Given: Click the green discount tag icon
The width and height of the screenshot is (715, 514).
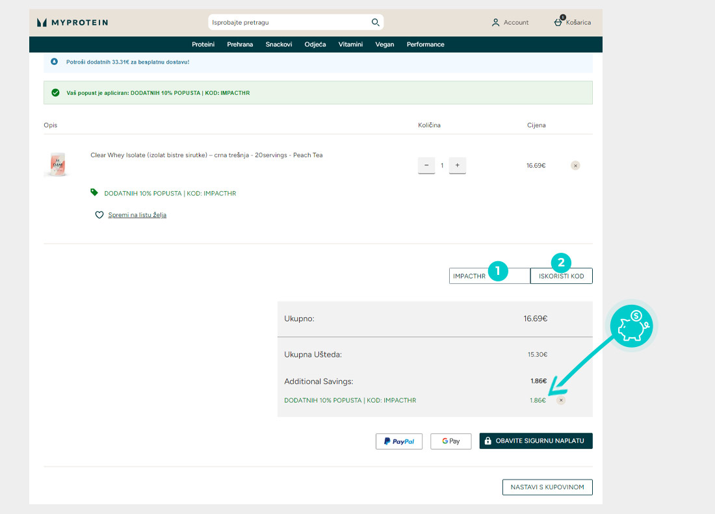Looking at the screenshot, I should click(x=94, y=192).
